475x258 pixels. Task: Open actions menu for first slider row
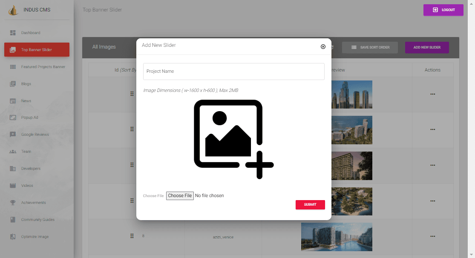[432, 94]
